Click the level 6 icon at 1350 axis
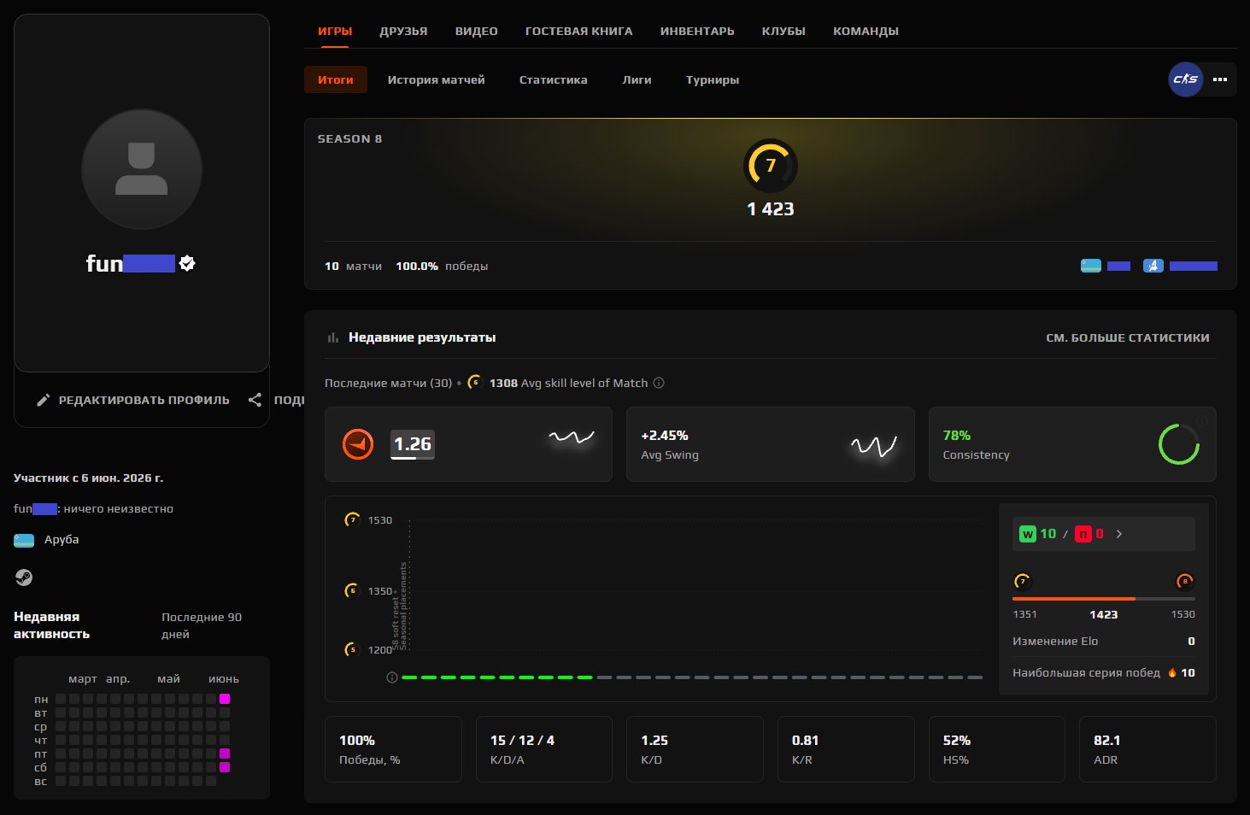 point(352,590)
